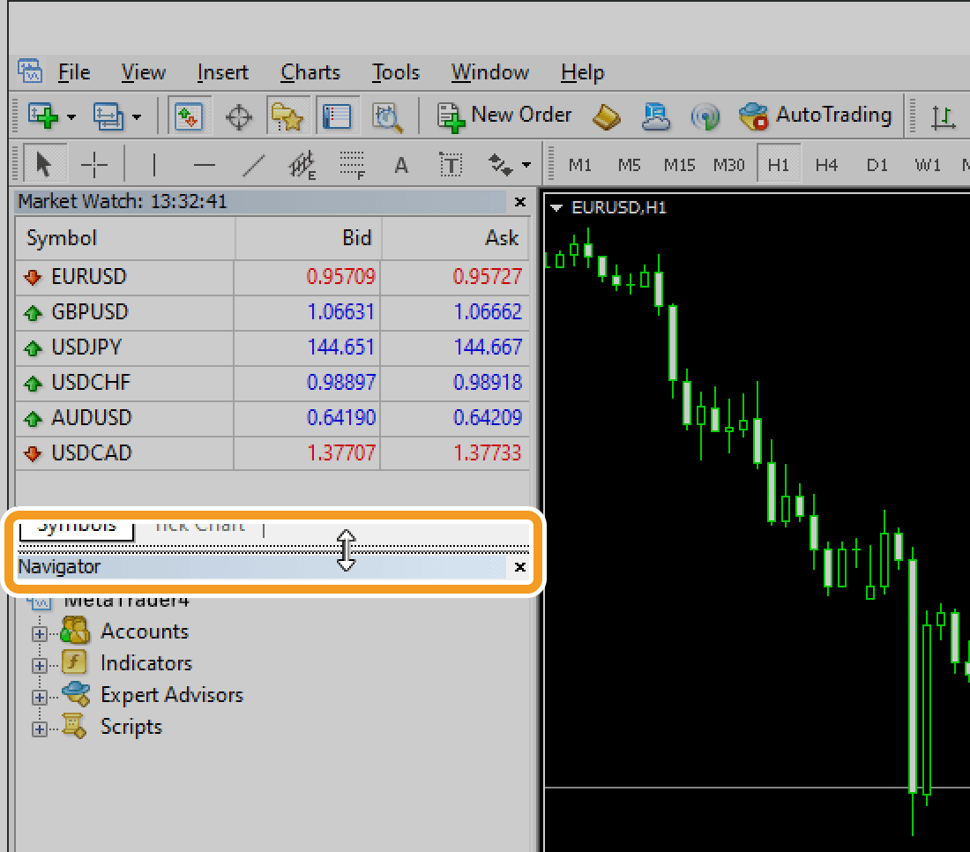Open the Navigator panel icon
Image resolution: width=970 pixels, height=852 pixels.
[x=287, y=116]
